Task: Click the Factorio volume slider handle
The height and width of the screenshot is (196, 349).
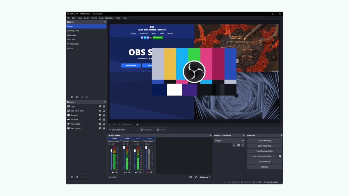Action: pos(135,151)
